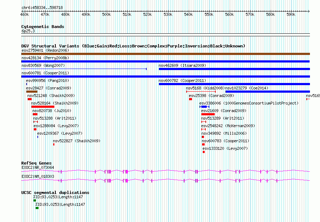The width and height of the screenshot is (320, 222).
Task: Open nsv522827 (Shaikh2009) variant label
Action: click(x=77, y=141)
